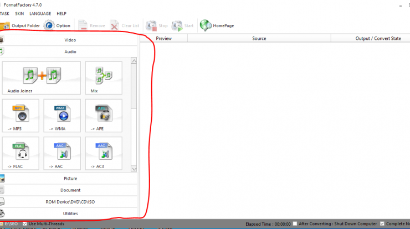Viewport: 410px width, 229px height.
Task: Click the Source column header
Action: pyautogui.click(x=259, y=38)
